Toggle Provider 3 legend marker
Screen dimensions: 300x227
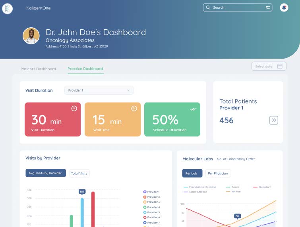145,202
